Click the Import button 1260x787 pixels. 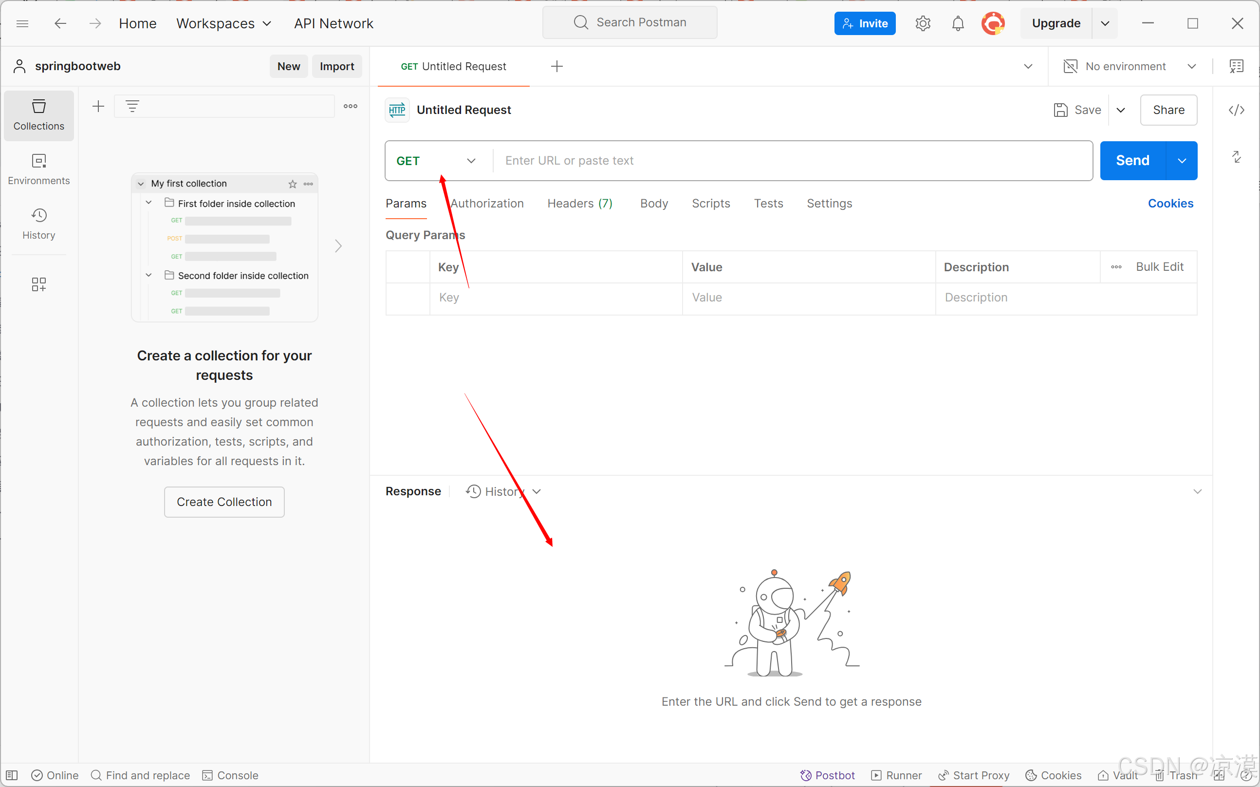point(336,66)
